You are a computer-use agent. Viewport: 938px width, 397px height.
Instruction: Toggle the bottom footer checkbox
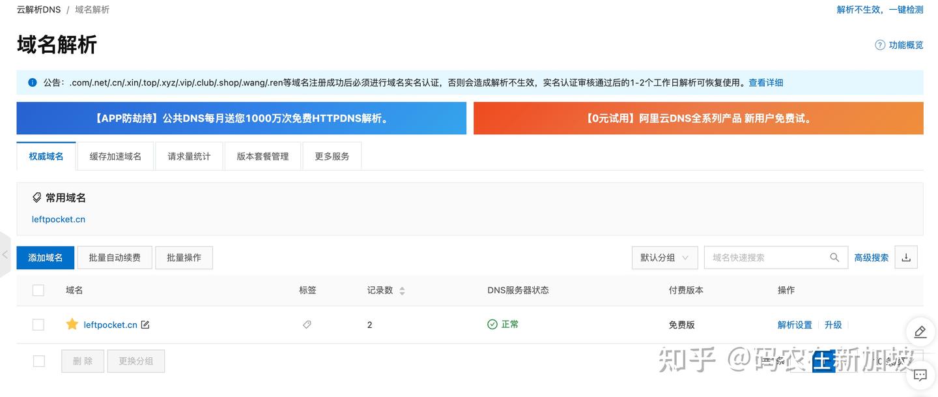[x=39, y=361]
